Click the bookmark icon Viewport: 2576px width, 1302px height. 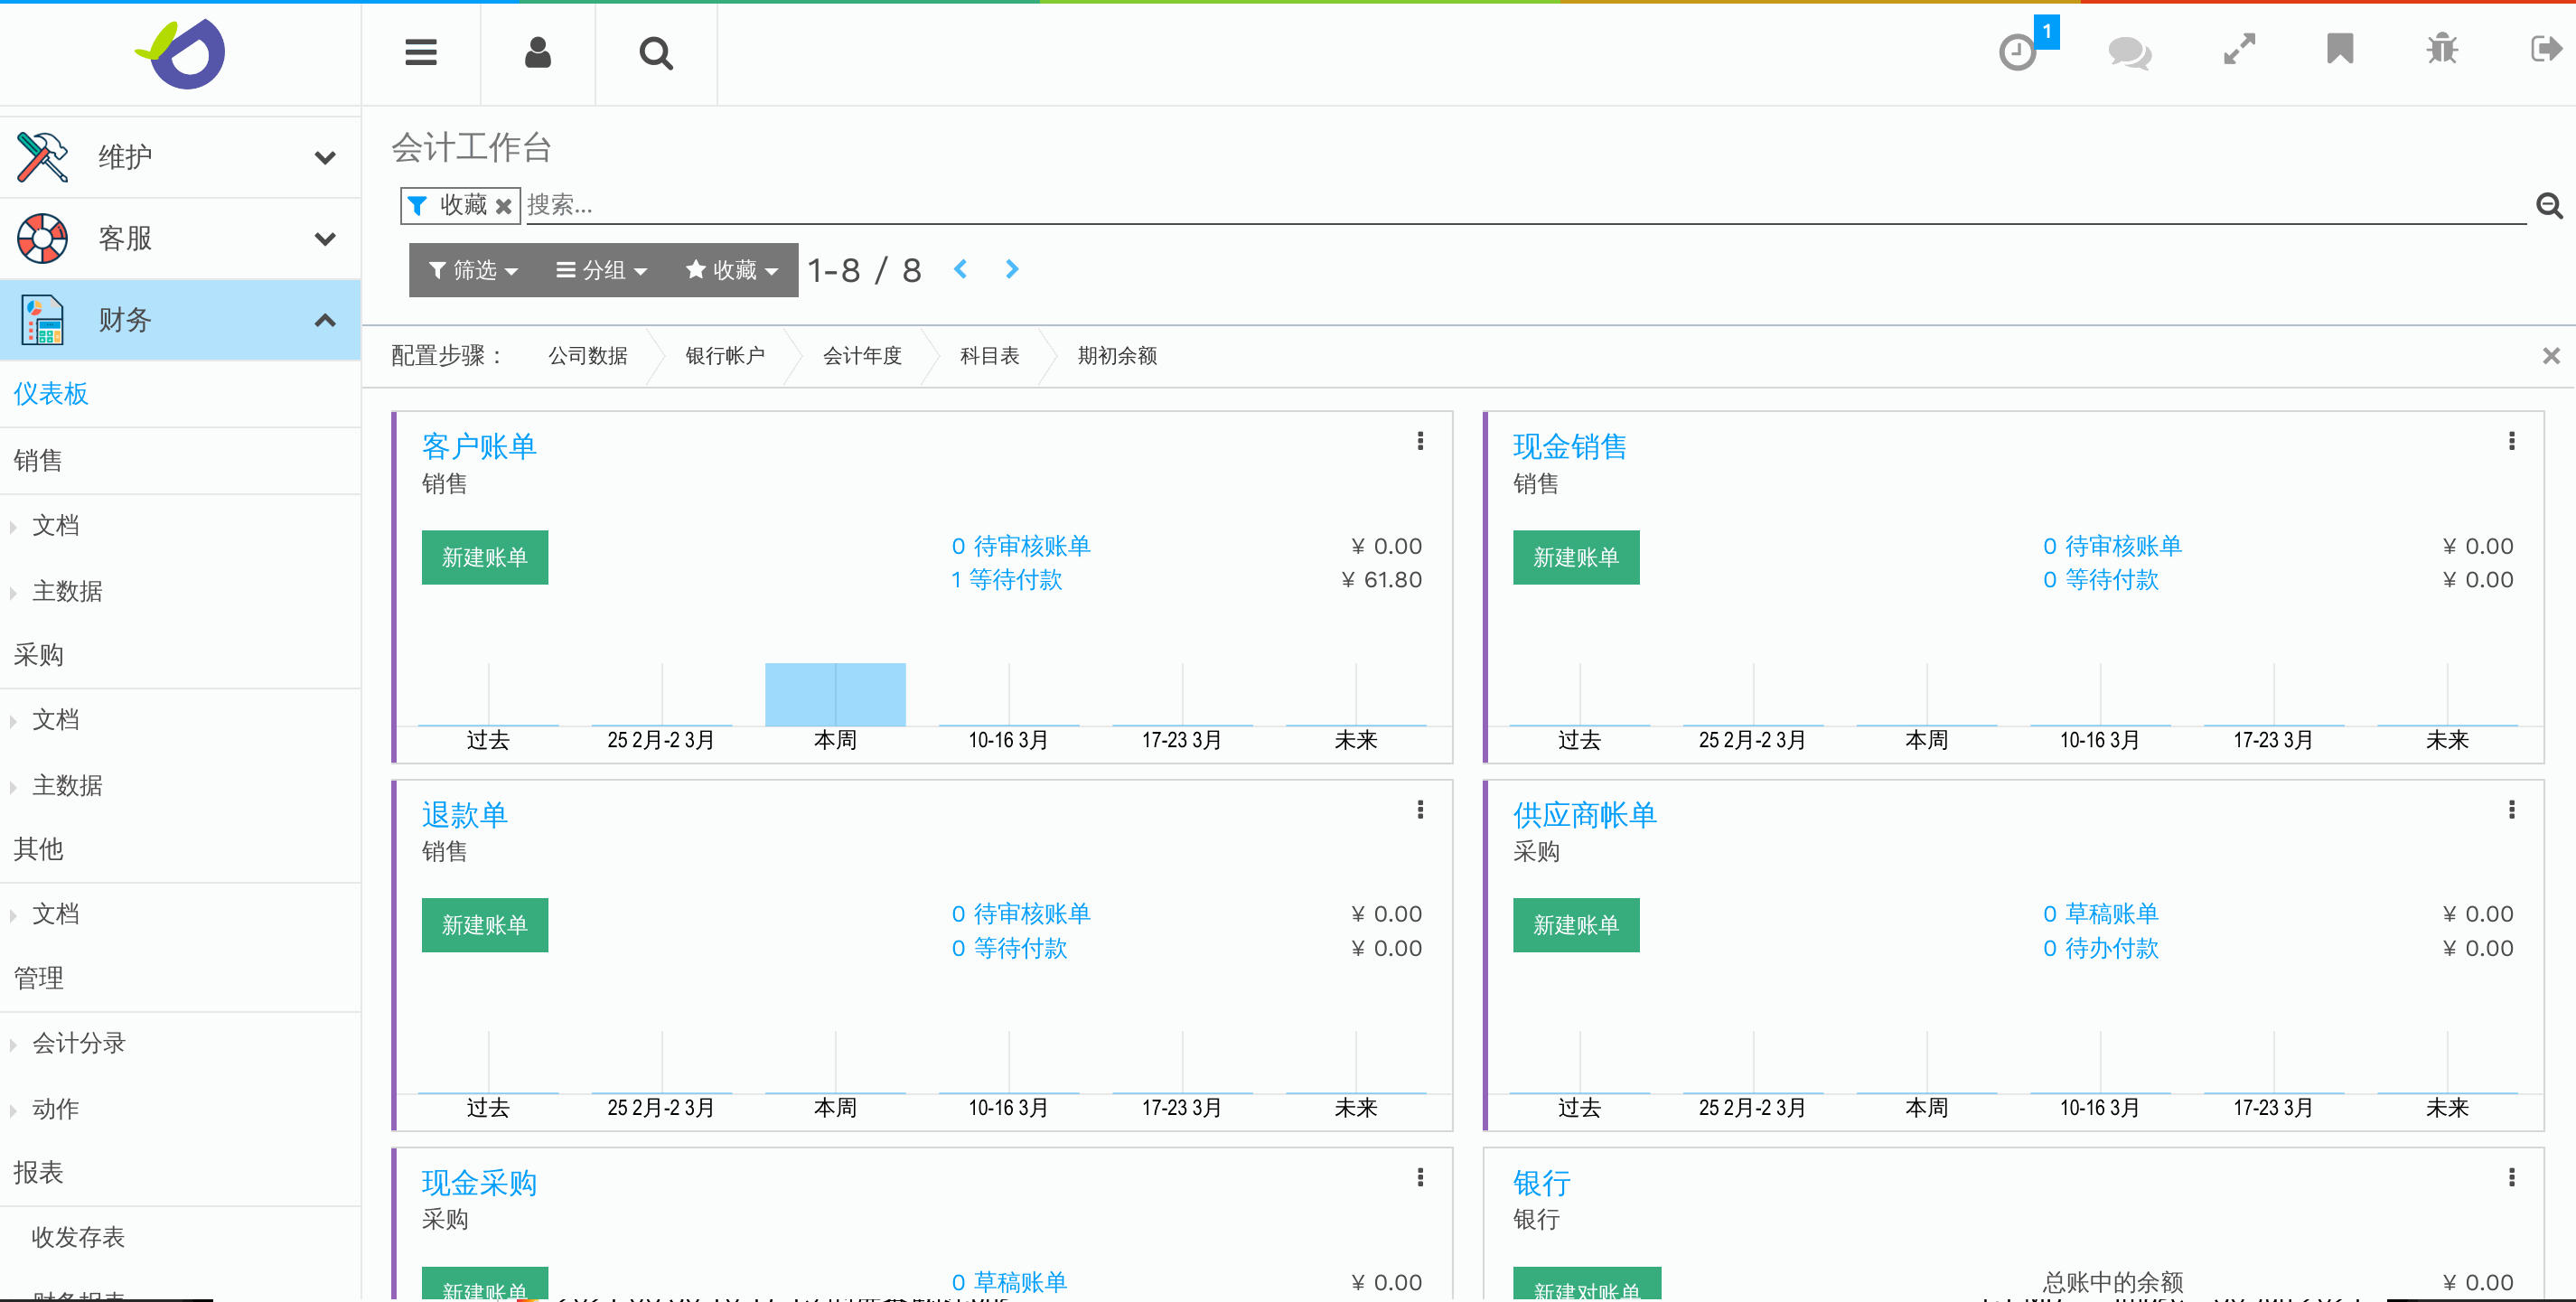coord(2340,49)
